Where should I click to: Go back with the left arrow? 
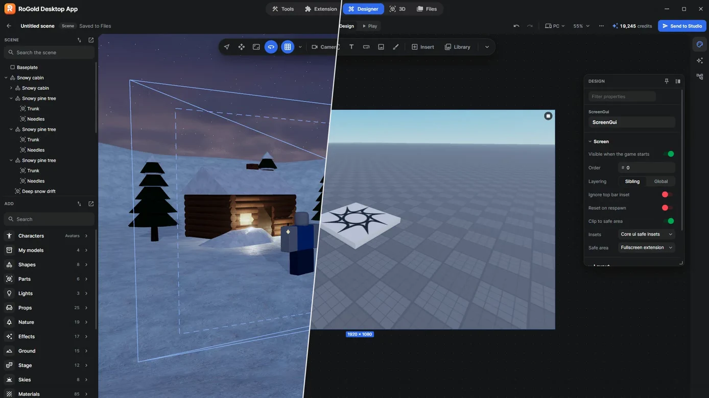[9, 26]
